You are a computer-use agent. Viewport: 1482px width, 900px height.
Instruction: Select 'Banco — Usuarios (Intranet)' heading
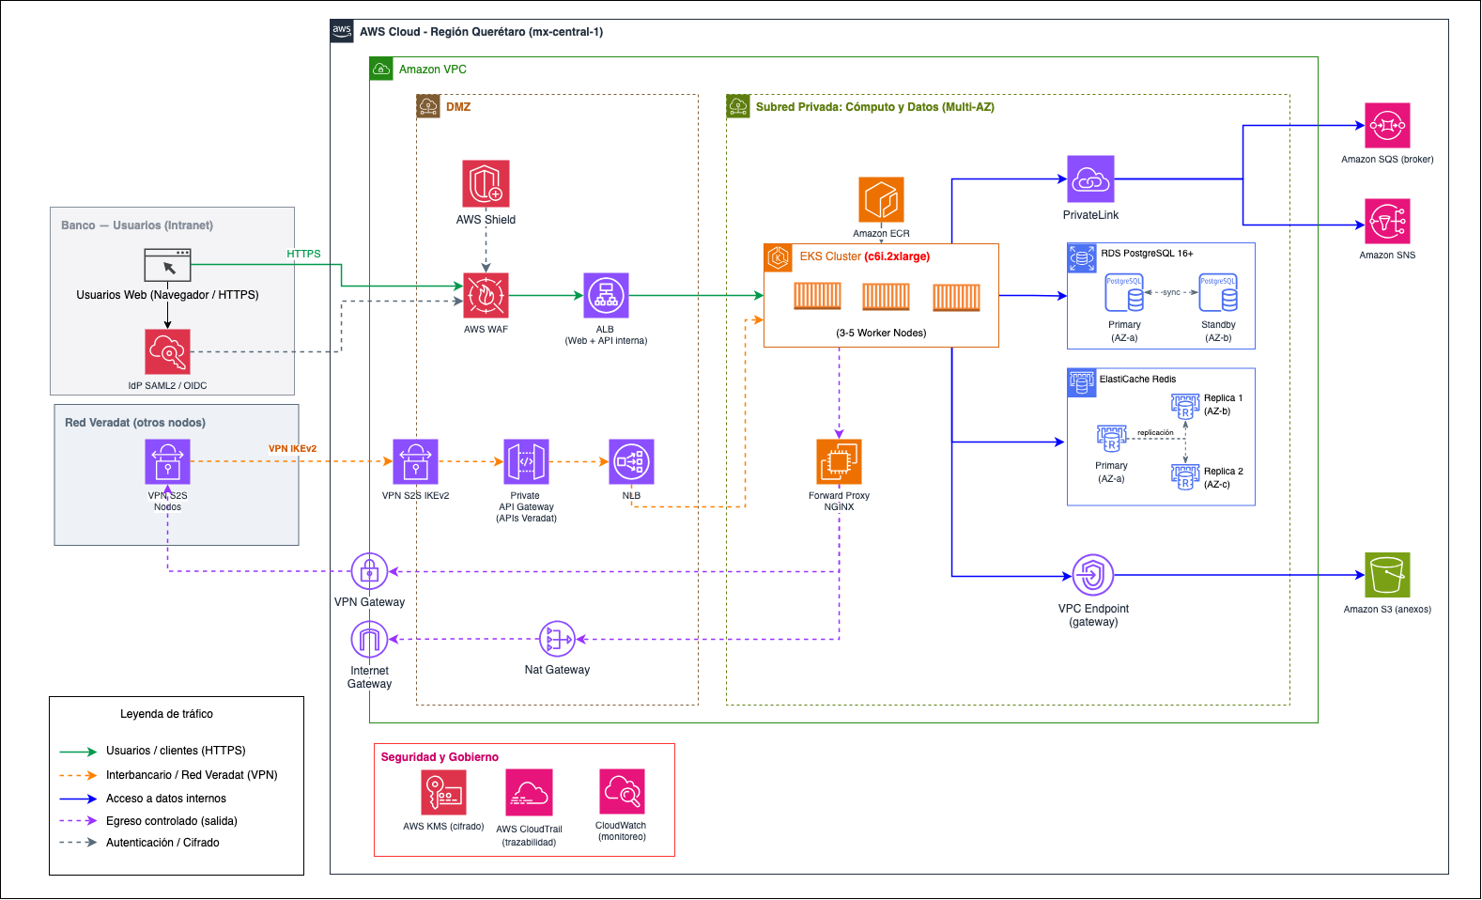137,225
